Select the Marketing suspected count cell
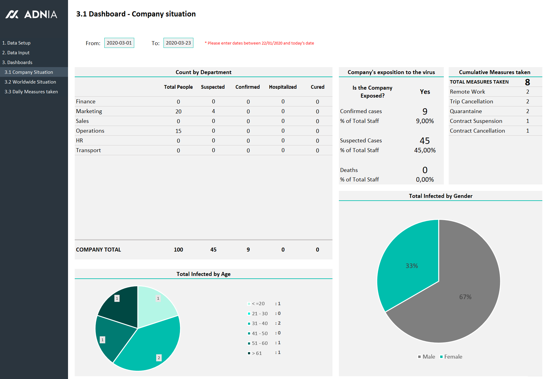Screen dimensions: 546x379 (x=213, y=111)
